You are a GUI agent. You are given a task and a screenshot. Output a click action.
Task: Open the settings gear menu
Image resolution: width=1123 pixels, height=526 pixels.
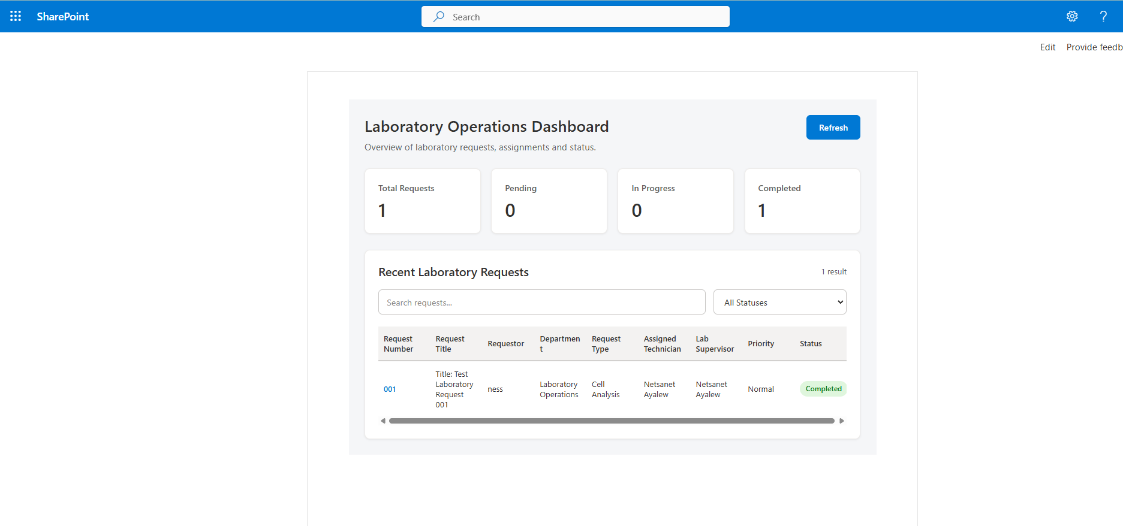click(x=1072, y=16)
